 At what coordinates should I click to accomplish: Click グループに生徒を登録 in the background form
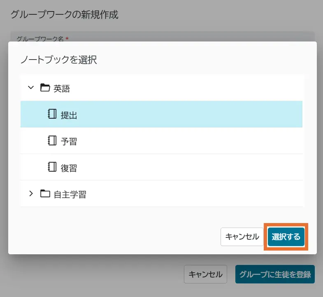275,274
